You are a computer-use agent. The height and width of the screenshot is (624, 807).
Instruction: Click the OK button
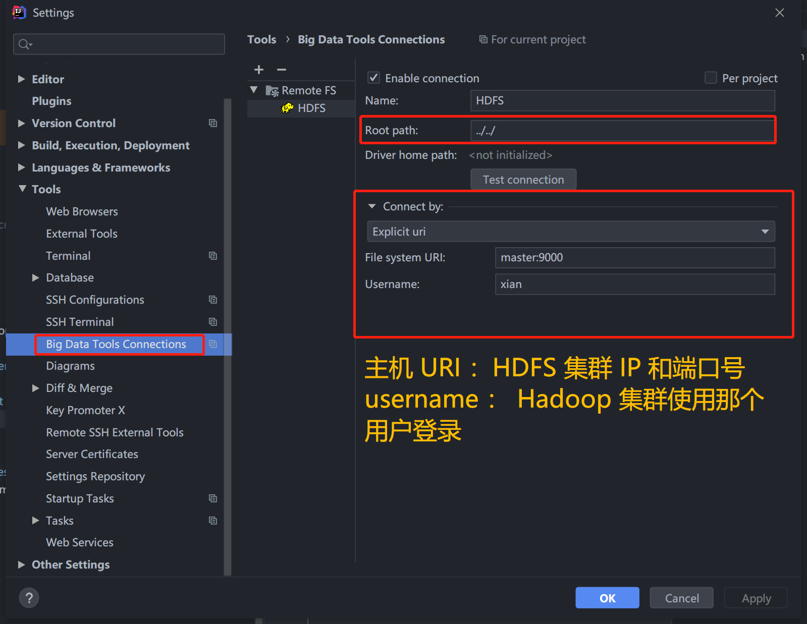[607, 598]
